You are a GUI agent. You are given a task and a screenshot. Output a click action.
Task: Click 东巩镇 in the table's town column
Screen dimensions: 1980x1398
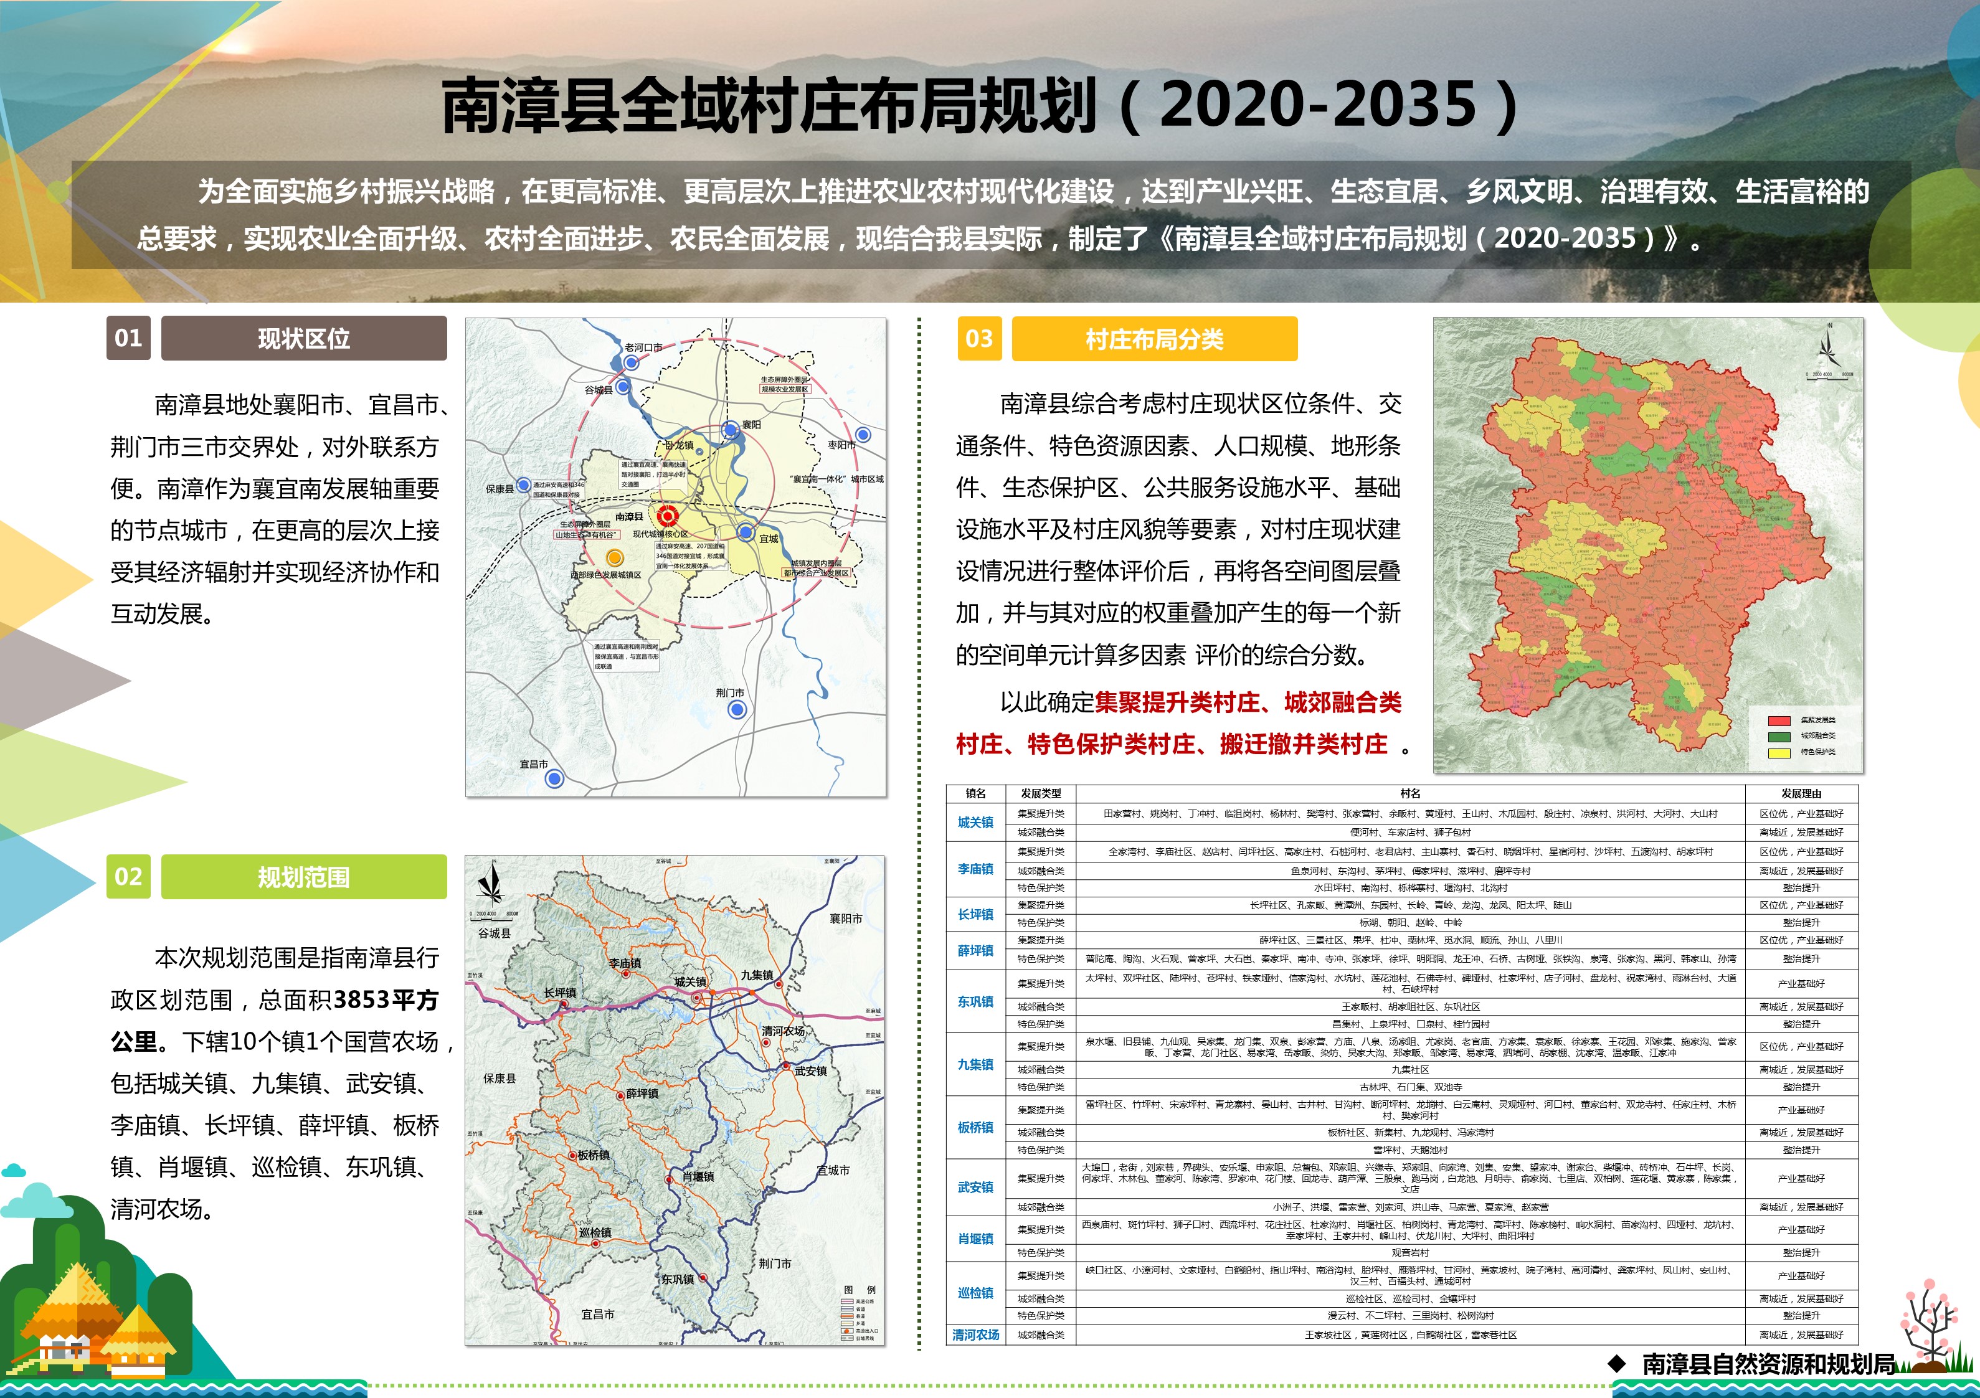pos(975,1001)
